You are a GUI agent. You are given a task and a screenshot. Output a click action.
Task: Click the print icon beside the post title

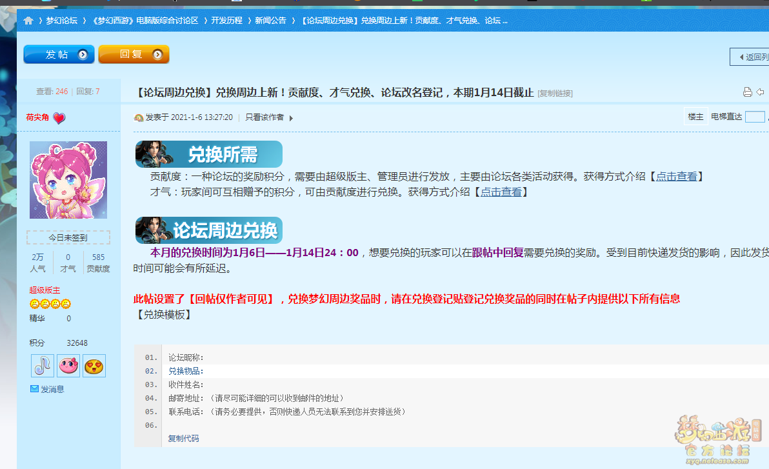(747, 92)
